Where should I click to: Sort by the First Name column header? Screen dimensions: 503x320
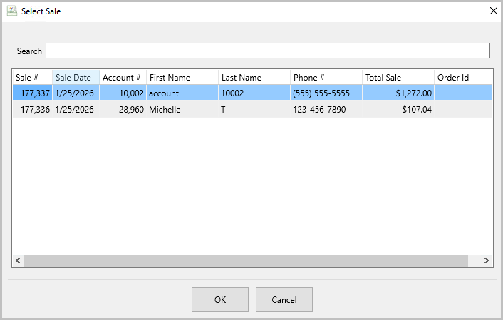182,78
